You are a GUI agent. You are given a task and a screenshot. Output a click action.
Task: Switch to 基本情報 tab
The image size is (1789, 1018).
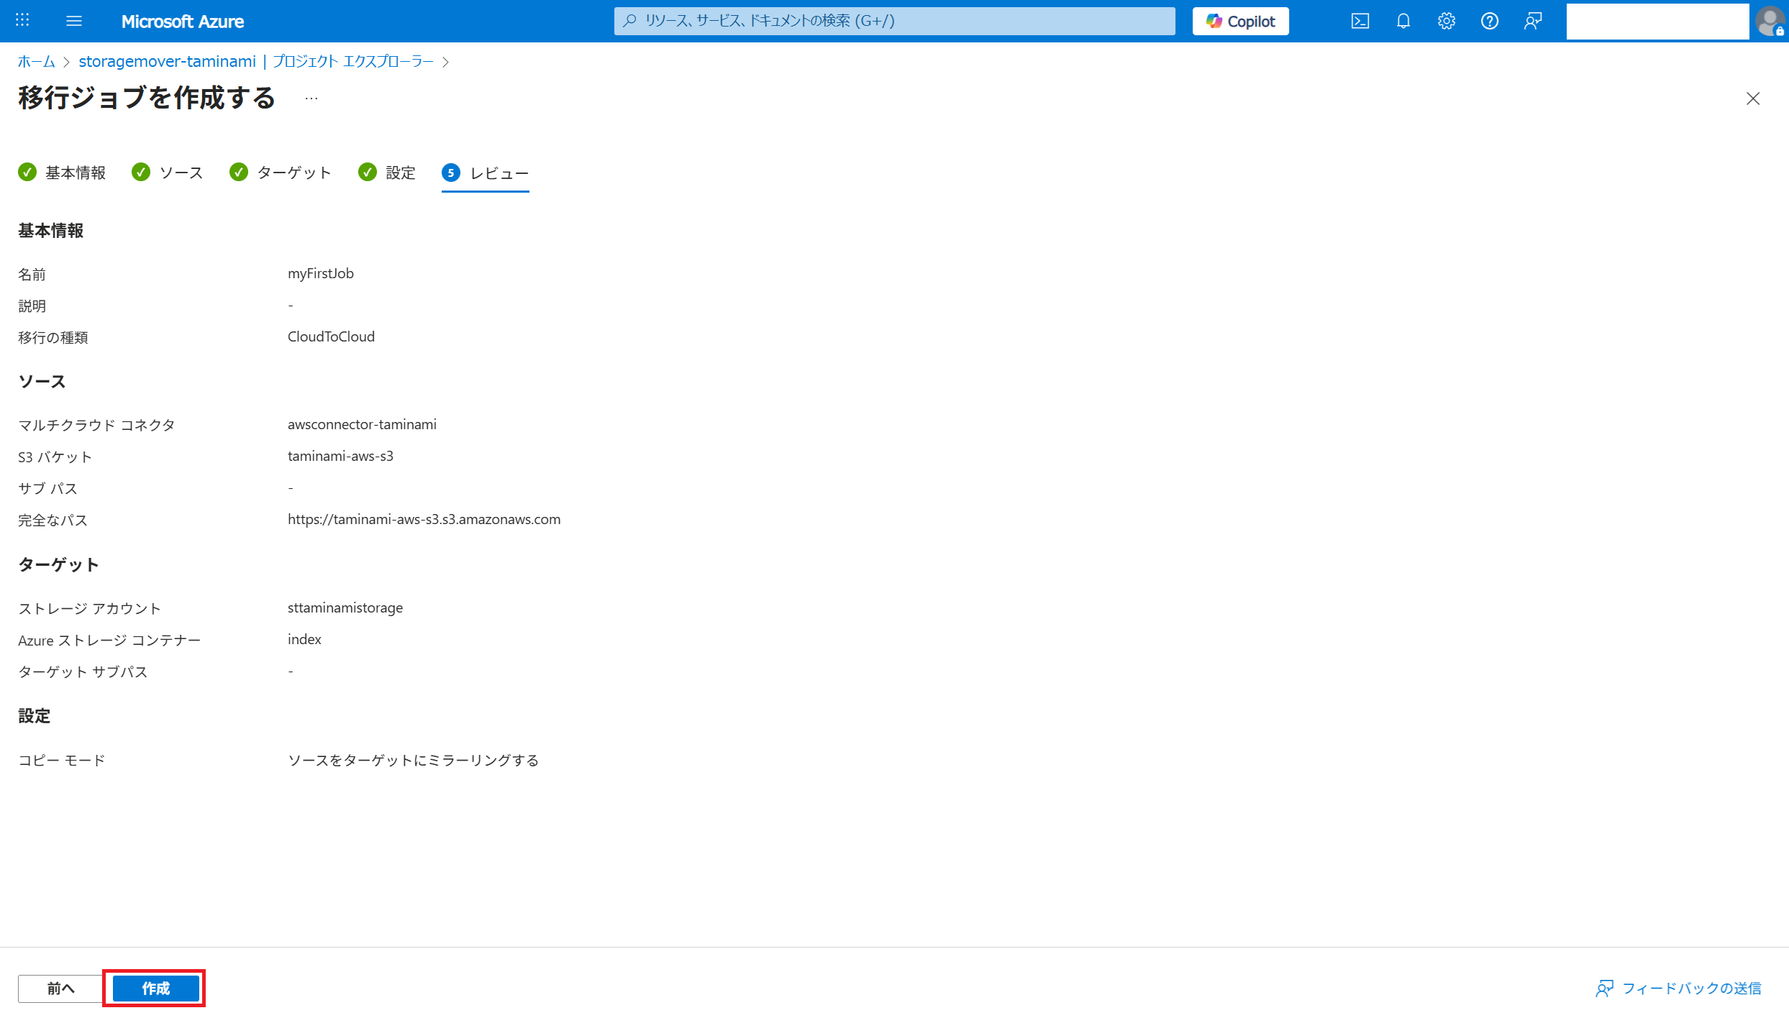coord(62,173)
